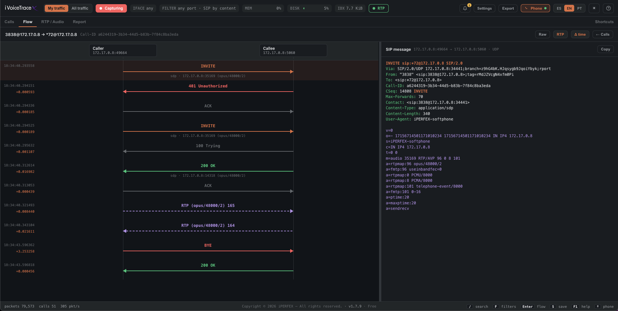Click the 3838@172.17.0.8 → *72@172.17.0.8 title
This screenshot has height=311, width=618.
[41, 34]
